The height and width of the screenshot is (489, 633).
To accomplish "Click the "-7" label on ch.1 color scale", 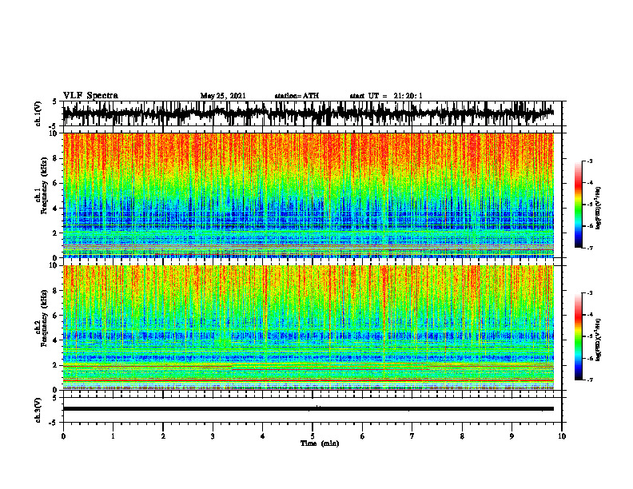I will (590, 248).
